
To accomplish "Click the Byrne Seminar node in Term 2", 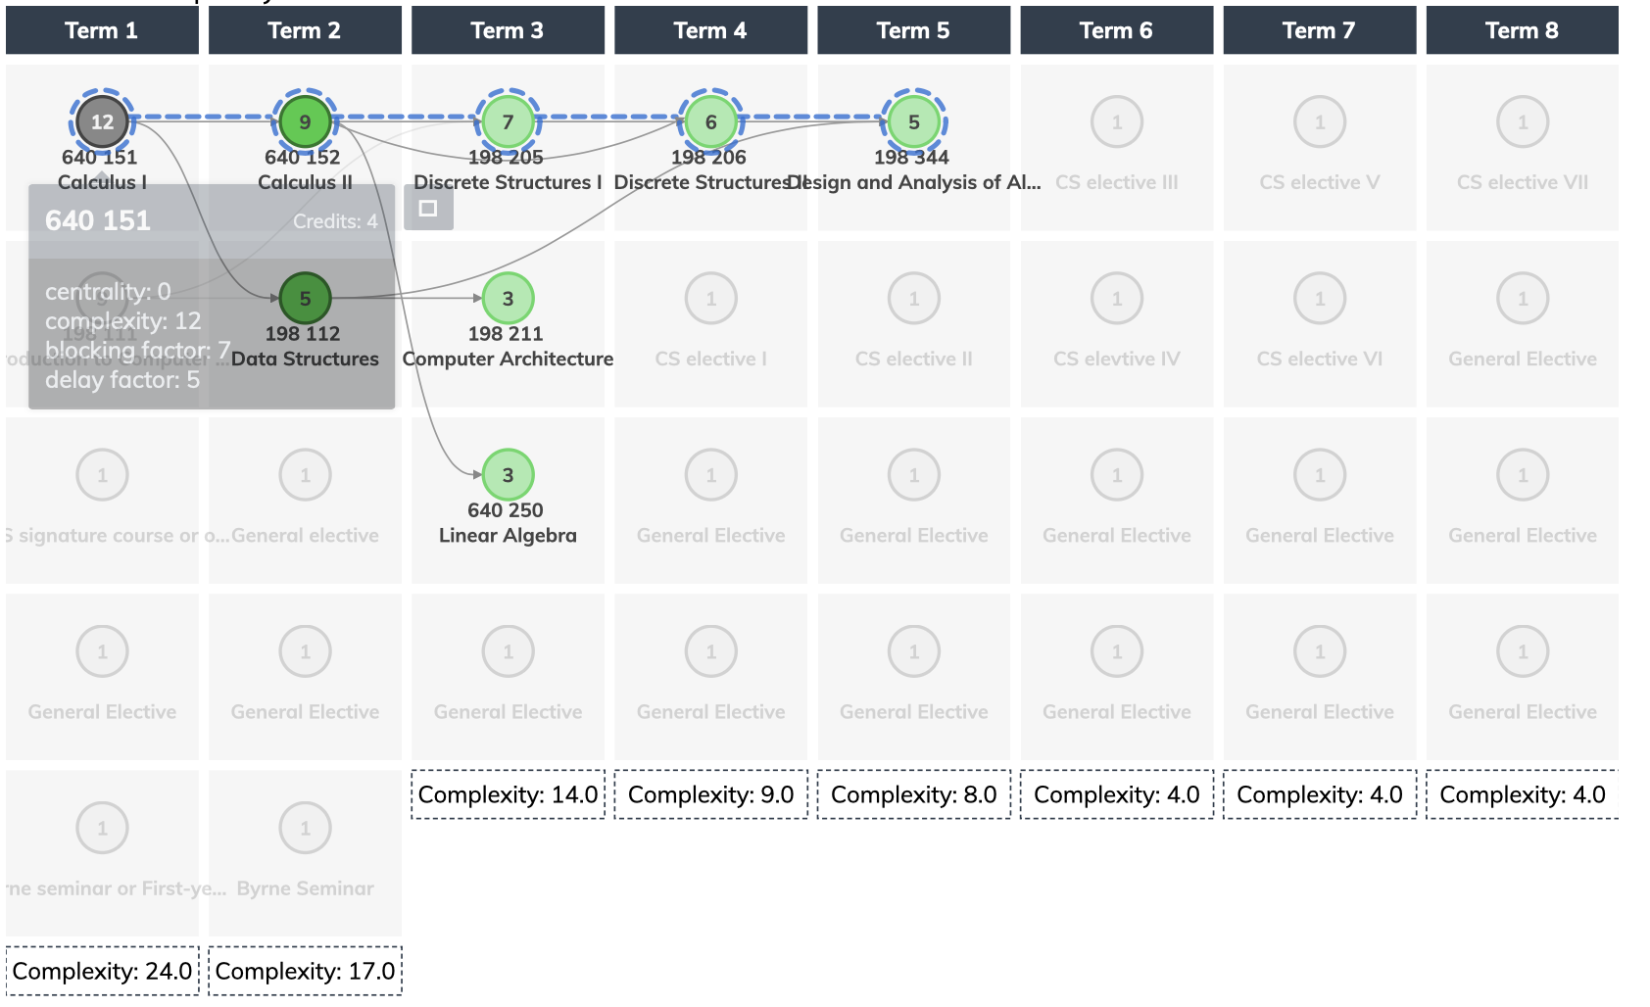I will pyautogui.click(x=305, y=828).
